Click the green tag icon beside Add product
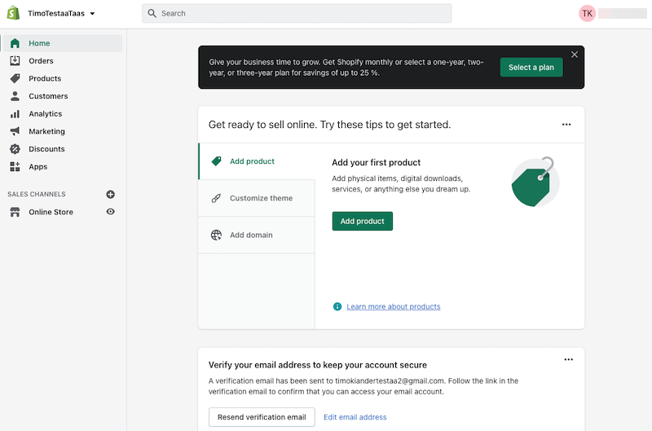Viewport: 652px width, 431px height. coord(216,161)
